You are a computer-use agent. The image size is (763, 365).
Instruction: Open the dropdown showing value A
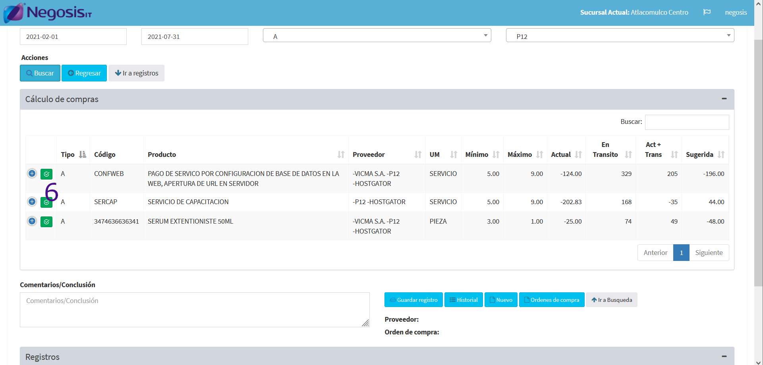coord(377,36)
